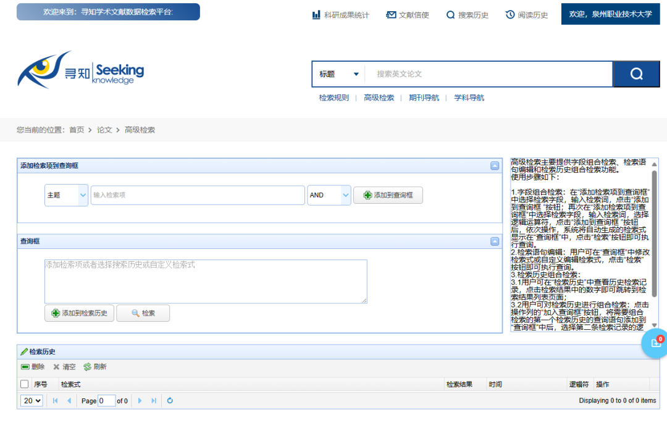Open 文献信使 messenger link

[x=408, y=15]
